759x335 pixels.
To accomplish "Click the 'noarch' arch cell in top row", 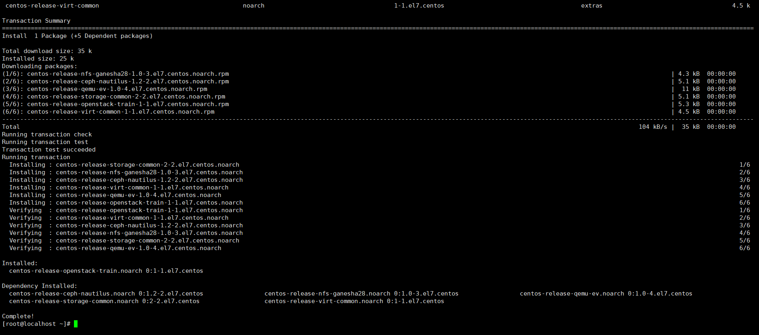I will point(254,6).
